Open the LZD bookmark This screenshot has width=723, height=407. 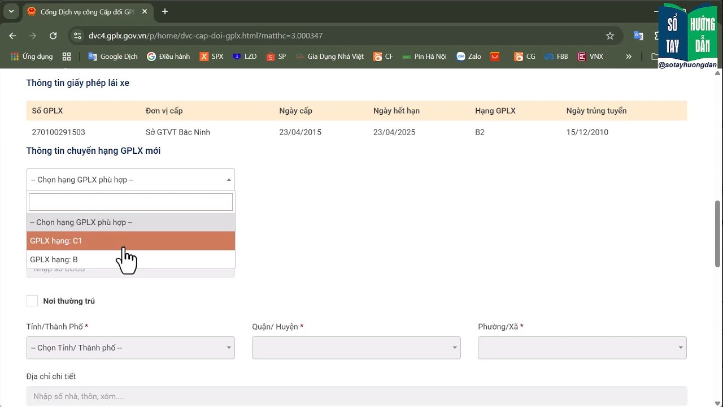245,57
